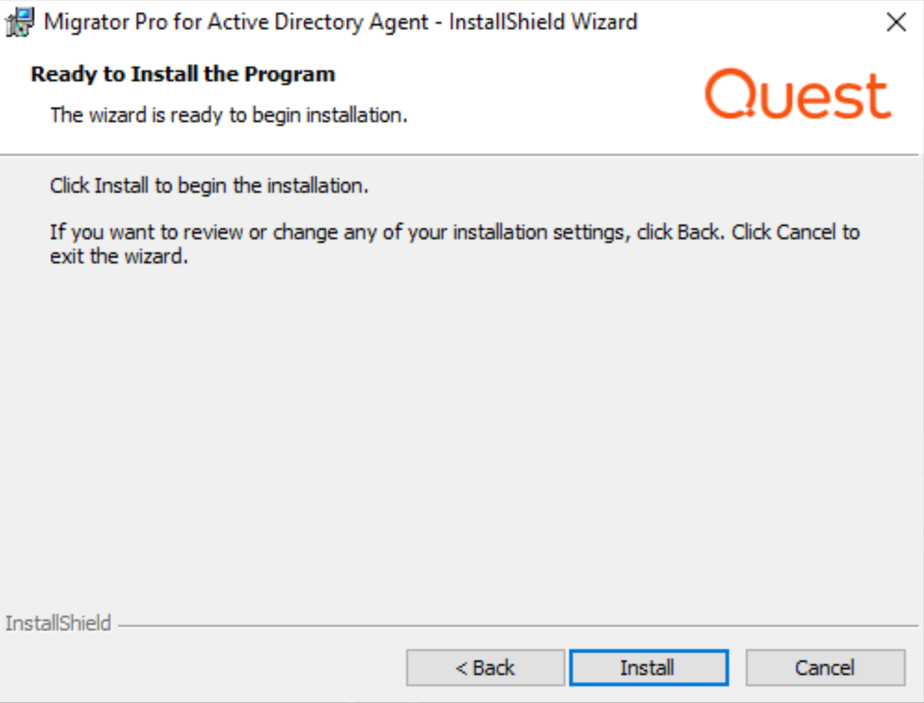Viewport: 924px width, 703px height.
Task: Click the separator line beside the InstallShield label
Action: pos(521,625)
